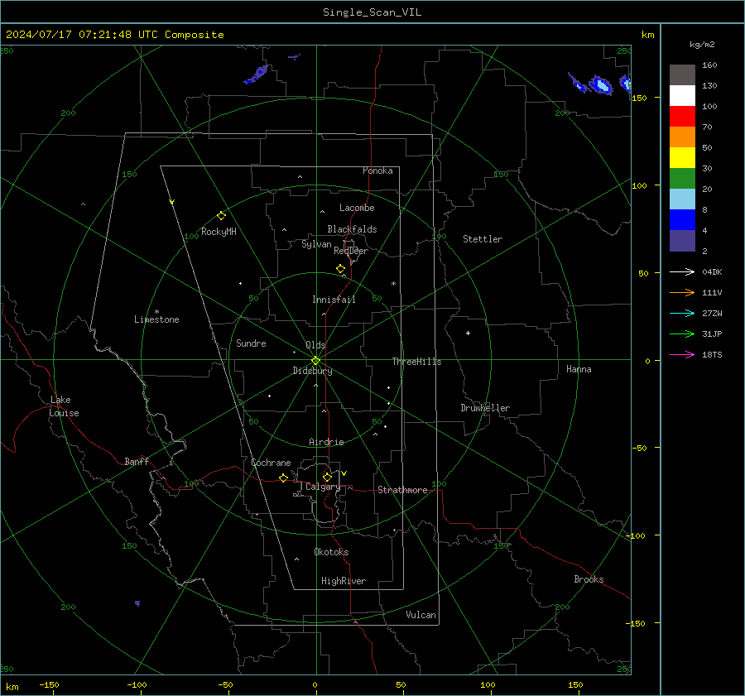
Task: Click the Cochrane label
Action: (x=271, y=463)
